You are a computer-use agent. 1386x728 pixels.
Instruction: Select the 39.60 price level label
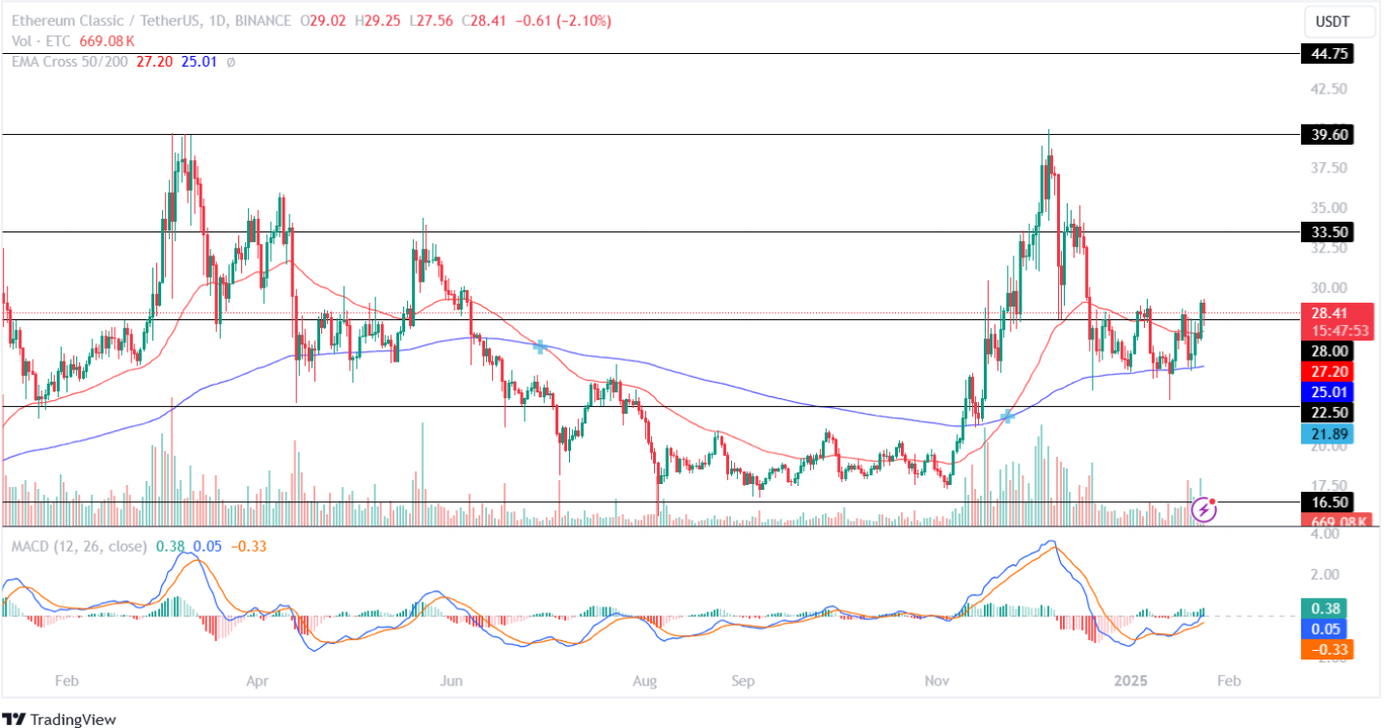coord(1326,135)
